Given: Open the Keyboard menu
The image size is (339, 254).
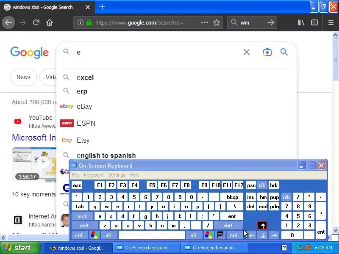Looking at the screenshot, I should (94, 175).
